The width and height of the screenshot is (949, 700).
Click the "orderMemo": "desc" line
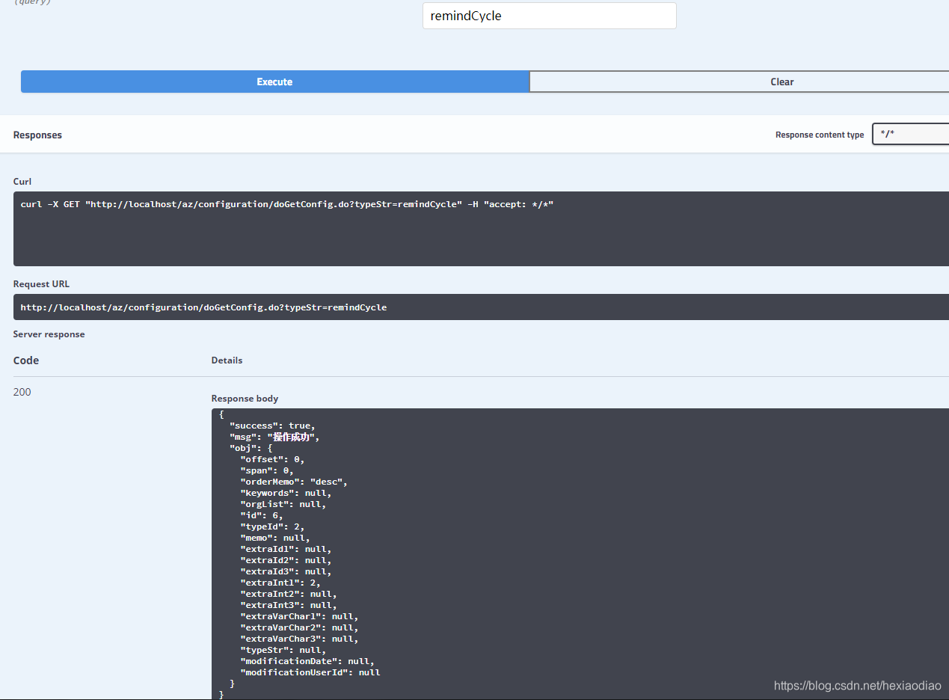(x=294, y=482)
